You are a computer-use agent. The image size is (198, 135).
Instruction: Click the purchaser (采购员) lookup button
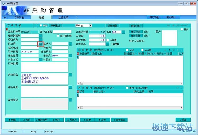click(70, 56)
